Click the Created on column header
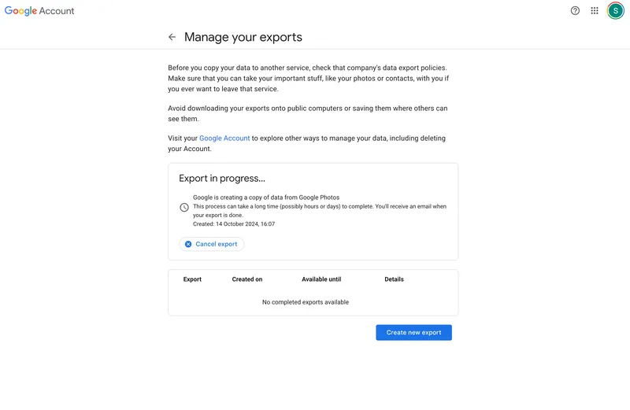 tap(247, 279)
